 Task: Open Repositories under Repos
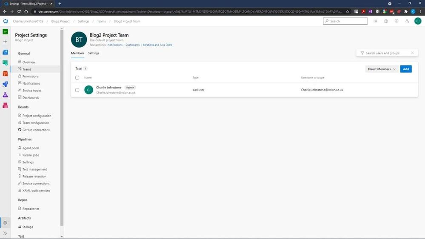coord(31,209)
